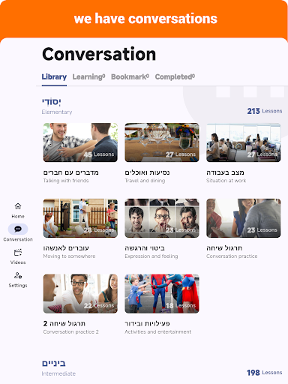288x384 pixels.
Task: Open the Conversation practice 2 thumbnail
Action: (x=80, y=294)
